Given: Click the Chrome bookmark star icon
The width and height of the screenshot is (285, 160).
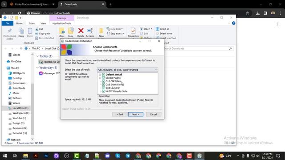Looking at the screenshot, I should (x=248, y=13).
